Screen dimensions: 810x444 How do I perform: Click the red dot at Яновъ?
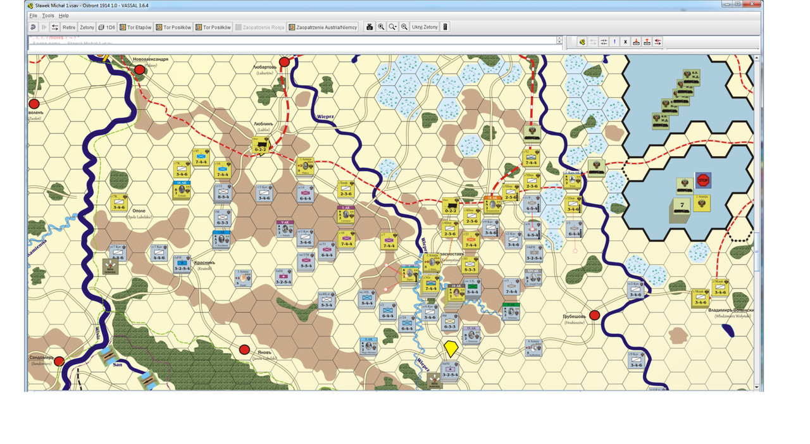244,349
